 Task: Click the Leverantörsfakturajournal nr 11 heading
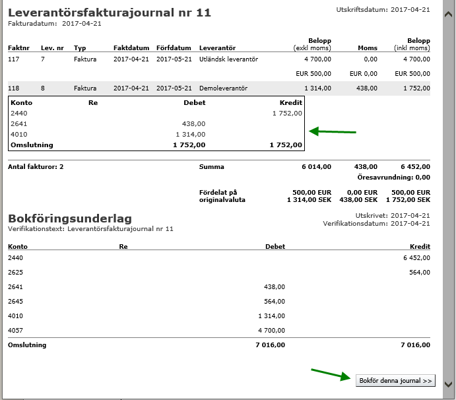click(110, 13)
